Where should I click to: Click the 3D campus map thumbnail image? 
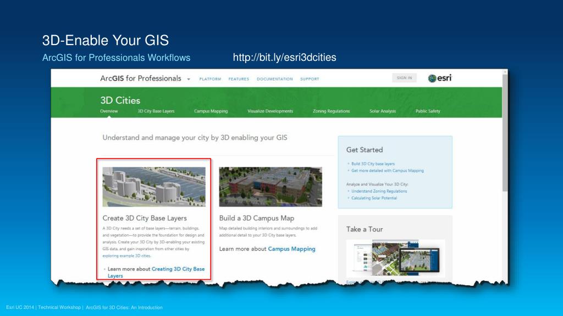coord(271,187)
